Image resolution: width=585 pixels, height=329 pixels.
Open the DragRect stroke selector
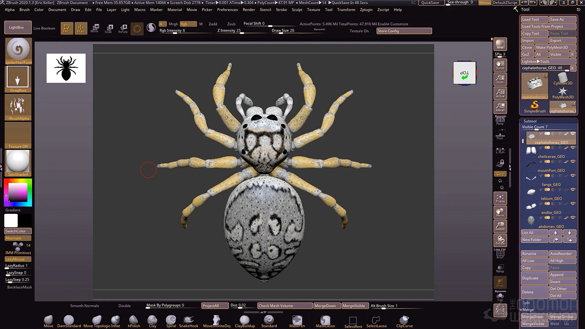click(x=18, y=79)
